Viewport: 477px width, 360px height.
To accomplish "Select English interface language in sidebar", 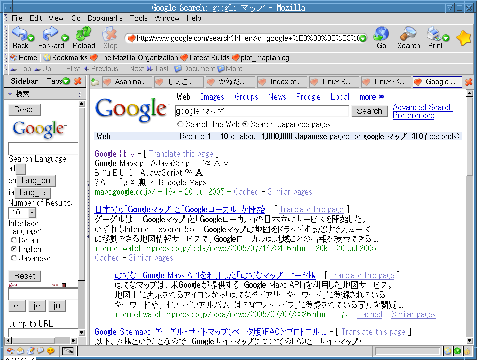I will pos(13,249).
